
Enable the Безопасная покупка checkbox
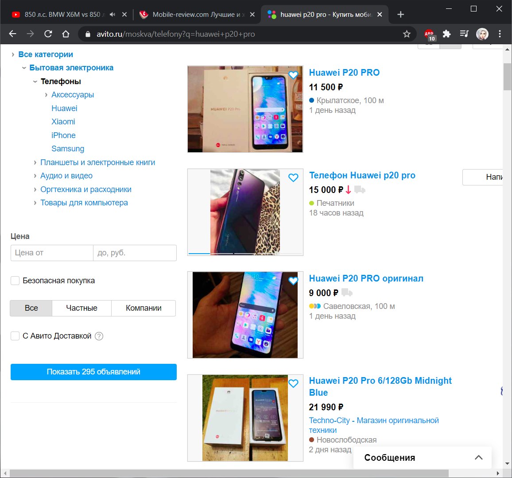click(x=15, y=281)
